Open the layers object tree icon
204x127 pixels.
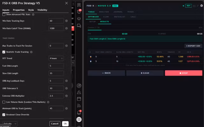(79, 19)
